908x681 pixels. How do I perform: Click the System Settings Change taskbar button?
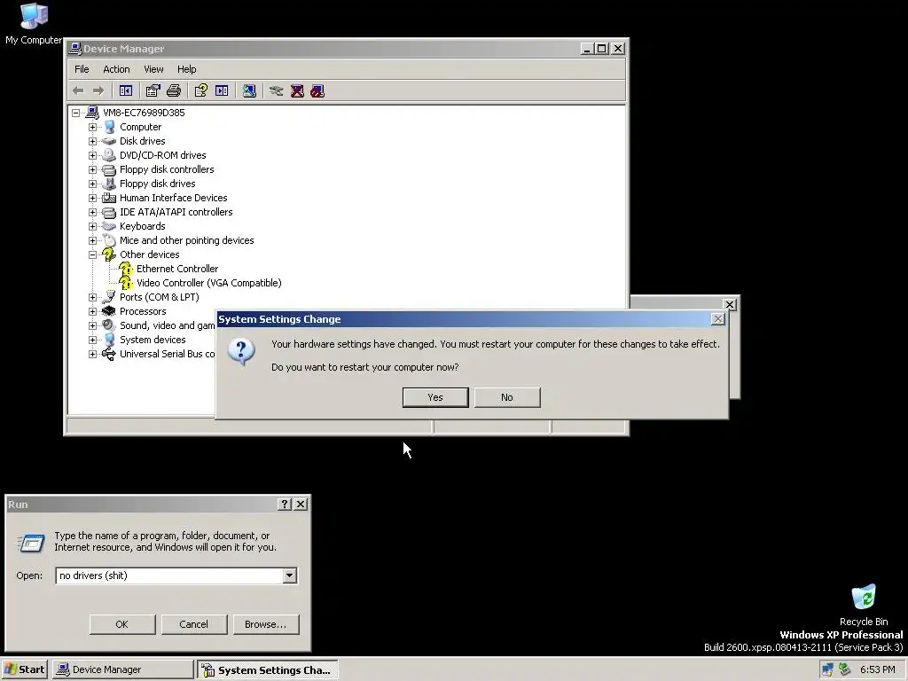(267, 669)
